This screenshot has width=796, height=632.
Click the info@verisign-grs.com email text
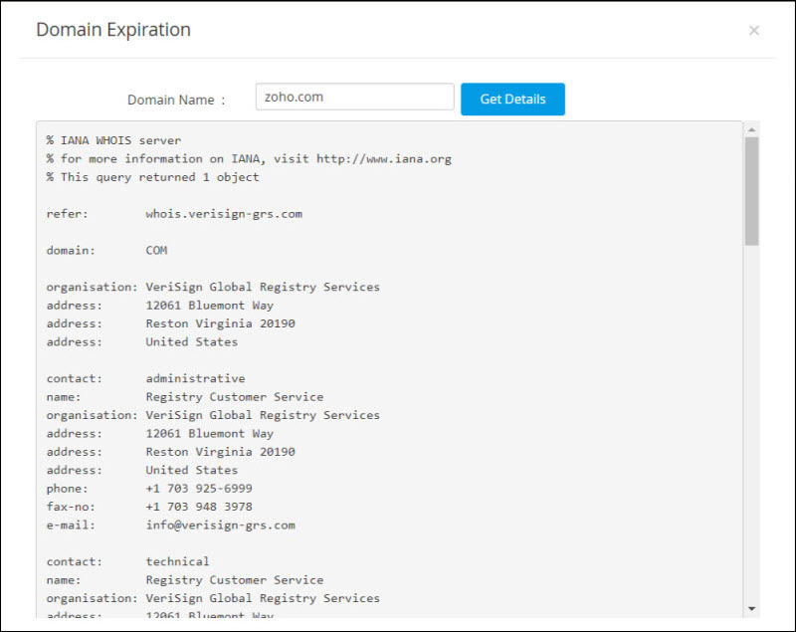click(x=220, y=526)
